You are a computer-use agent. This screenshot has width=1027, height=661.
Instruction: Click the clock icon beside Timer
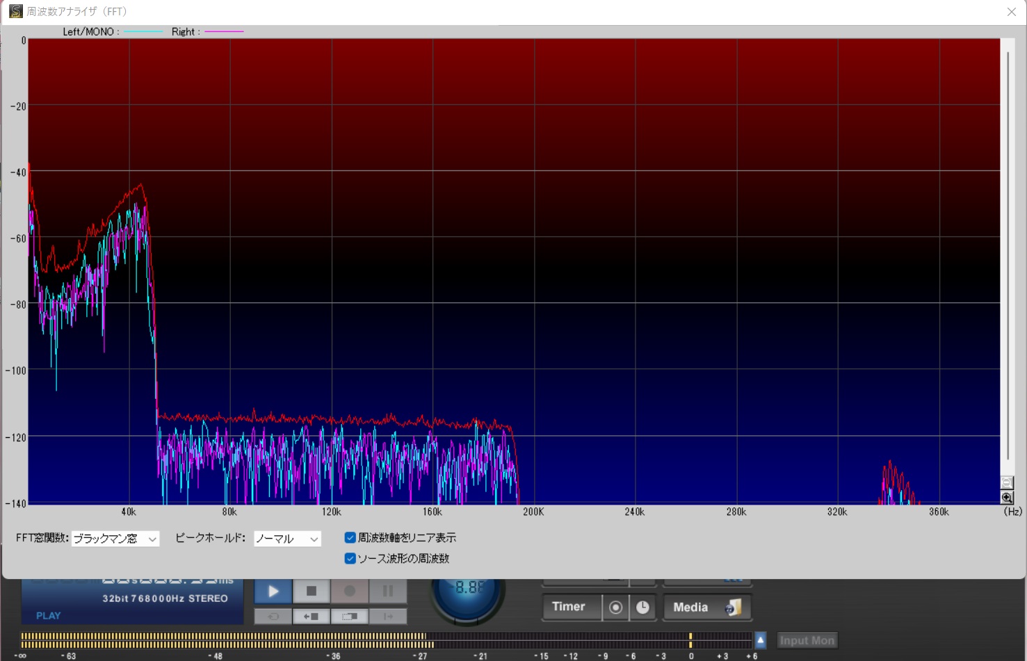pyautogui.click(x=642, y=607)
